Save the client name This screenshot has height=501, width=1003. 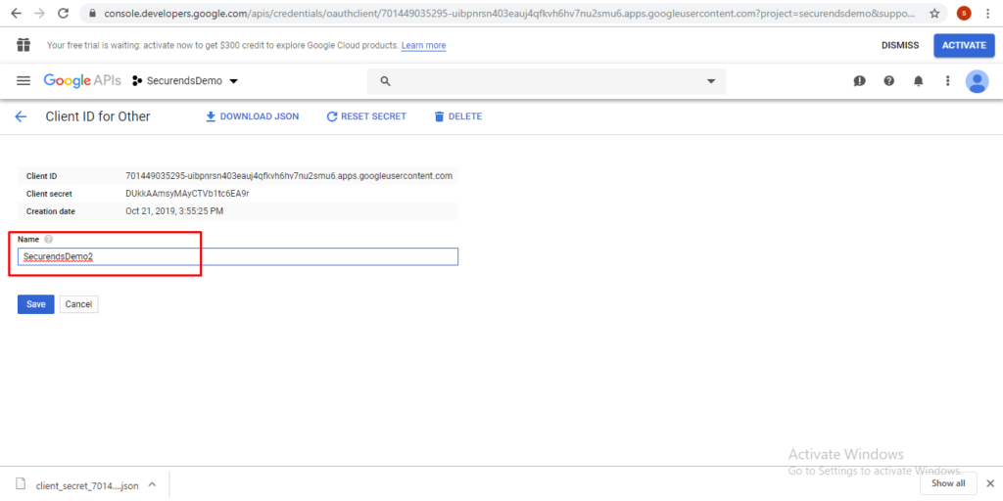pos(36,304)
